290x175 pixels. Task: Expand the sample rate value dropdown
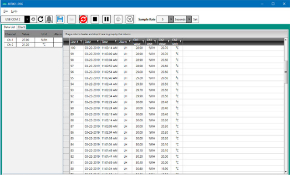(x=171, y=19)
